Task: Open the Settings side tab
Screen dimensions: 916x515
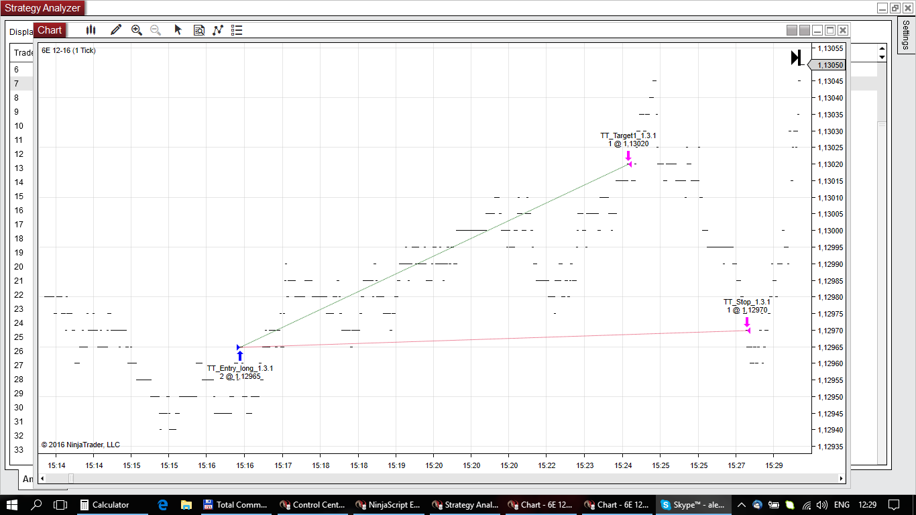Action: point(906,35)
